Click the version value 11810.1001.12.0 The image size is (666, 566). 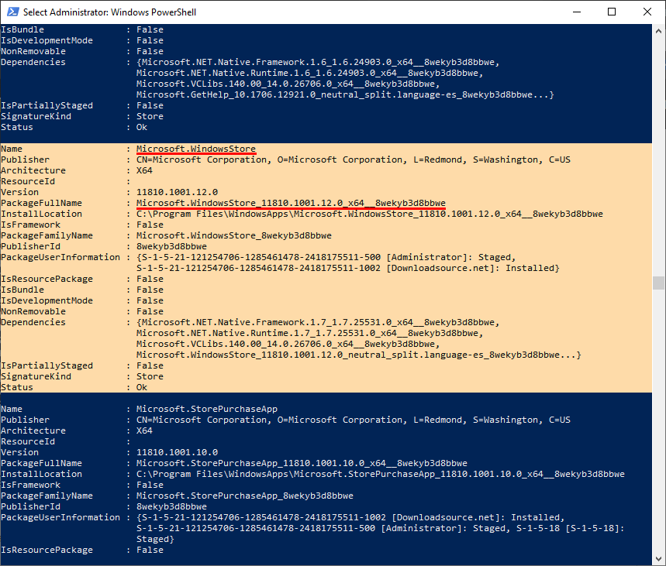(177, 192)
